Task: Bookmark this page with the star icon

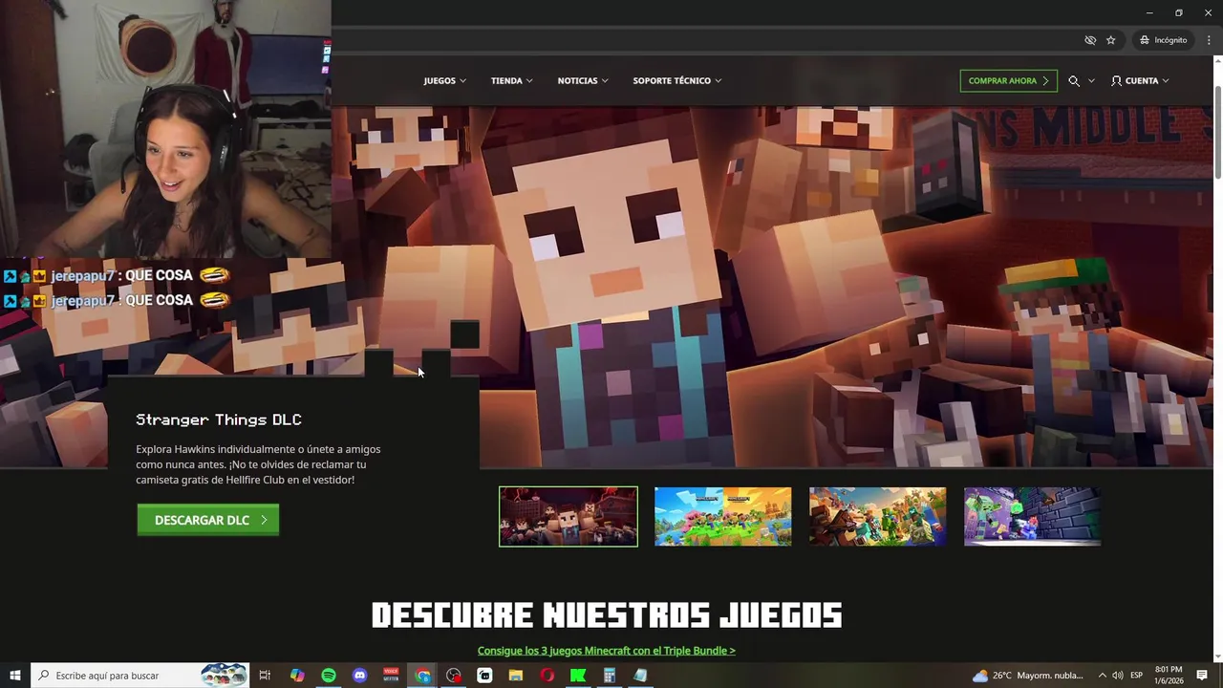Action: tap(1110, 40)
